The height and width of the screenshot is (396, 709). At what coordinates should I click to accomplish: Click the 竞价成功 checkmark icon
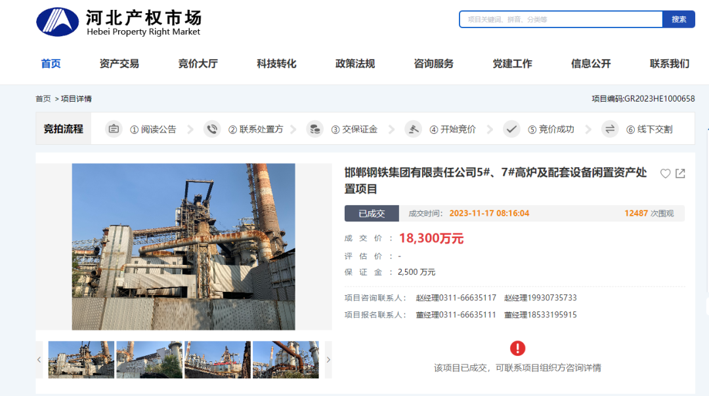511,129
